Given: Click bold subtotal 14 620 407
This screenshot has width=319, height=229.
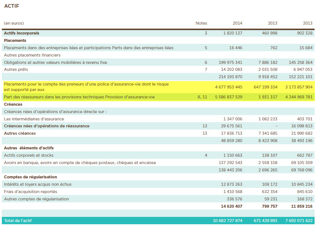Looking at the screenshot, I should point(232,206).
